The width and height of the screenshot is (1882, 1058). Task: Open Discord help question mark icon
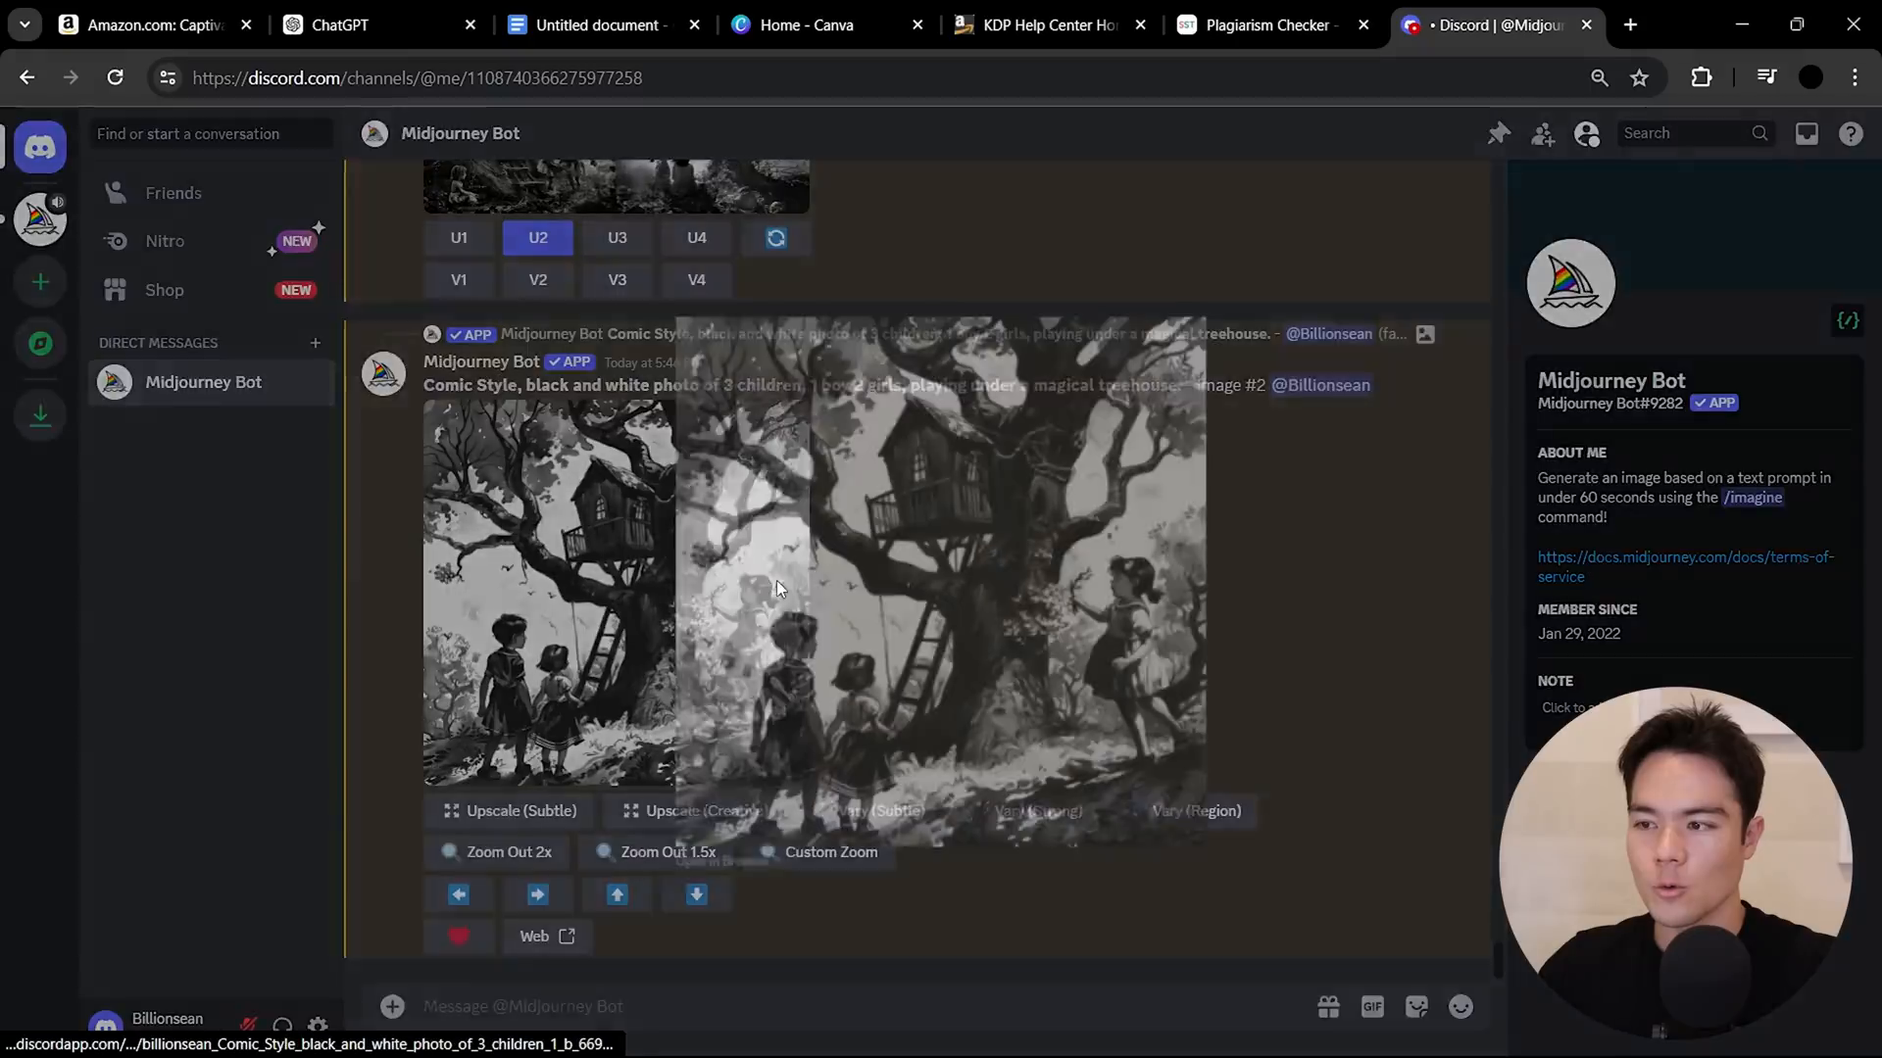(1851, 133)
